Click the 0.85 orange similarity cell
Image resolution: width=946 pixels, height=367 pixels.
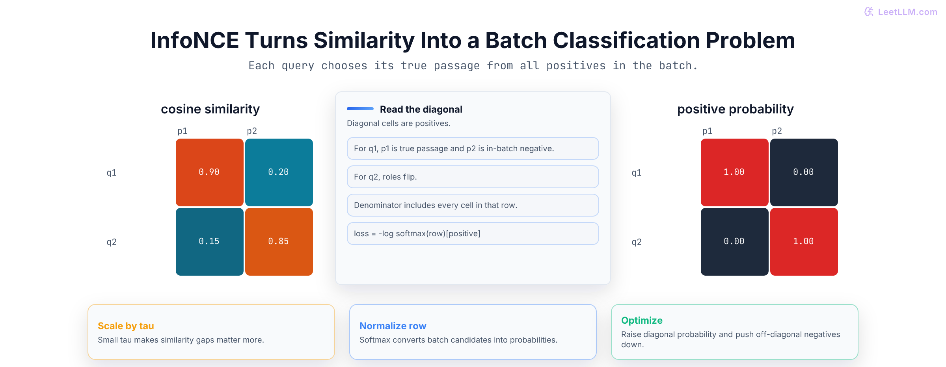tap(279, 242)
